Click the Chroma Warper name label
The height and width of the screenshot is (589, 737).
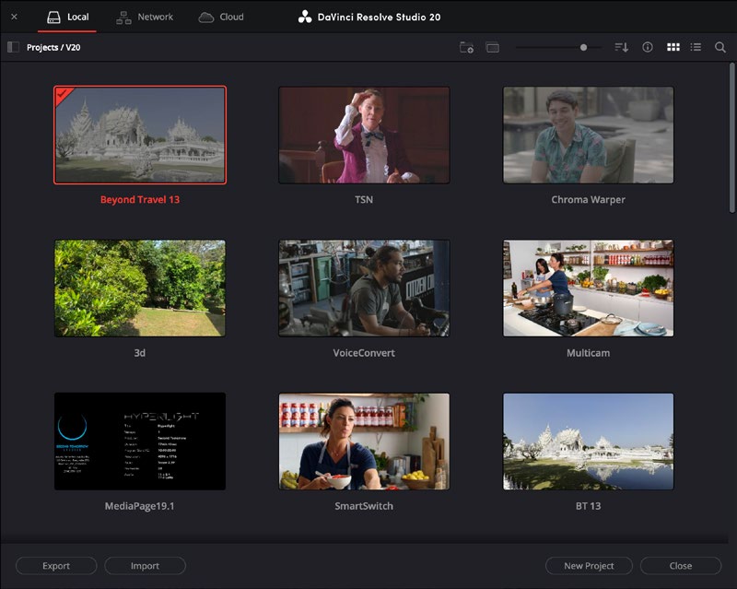pos(588,199)
